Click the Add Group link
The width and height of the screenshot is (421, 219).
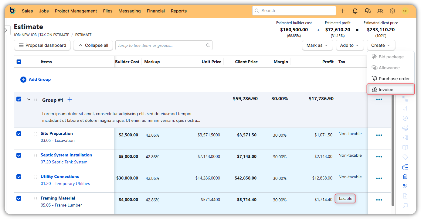[36, 79]
